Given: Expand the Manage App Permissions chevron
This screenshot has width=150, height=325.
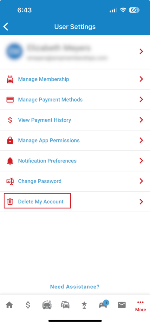Looking at the screenshot, I should pos(141,140).
